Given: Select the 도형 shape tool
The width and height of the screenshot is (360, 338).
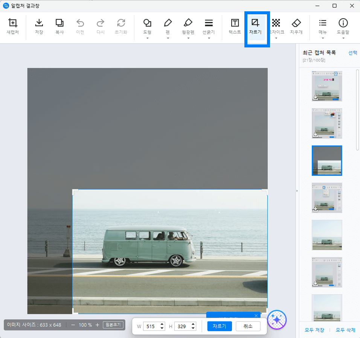Looking at the screenshot, I should (147, 26).
